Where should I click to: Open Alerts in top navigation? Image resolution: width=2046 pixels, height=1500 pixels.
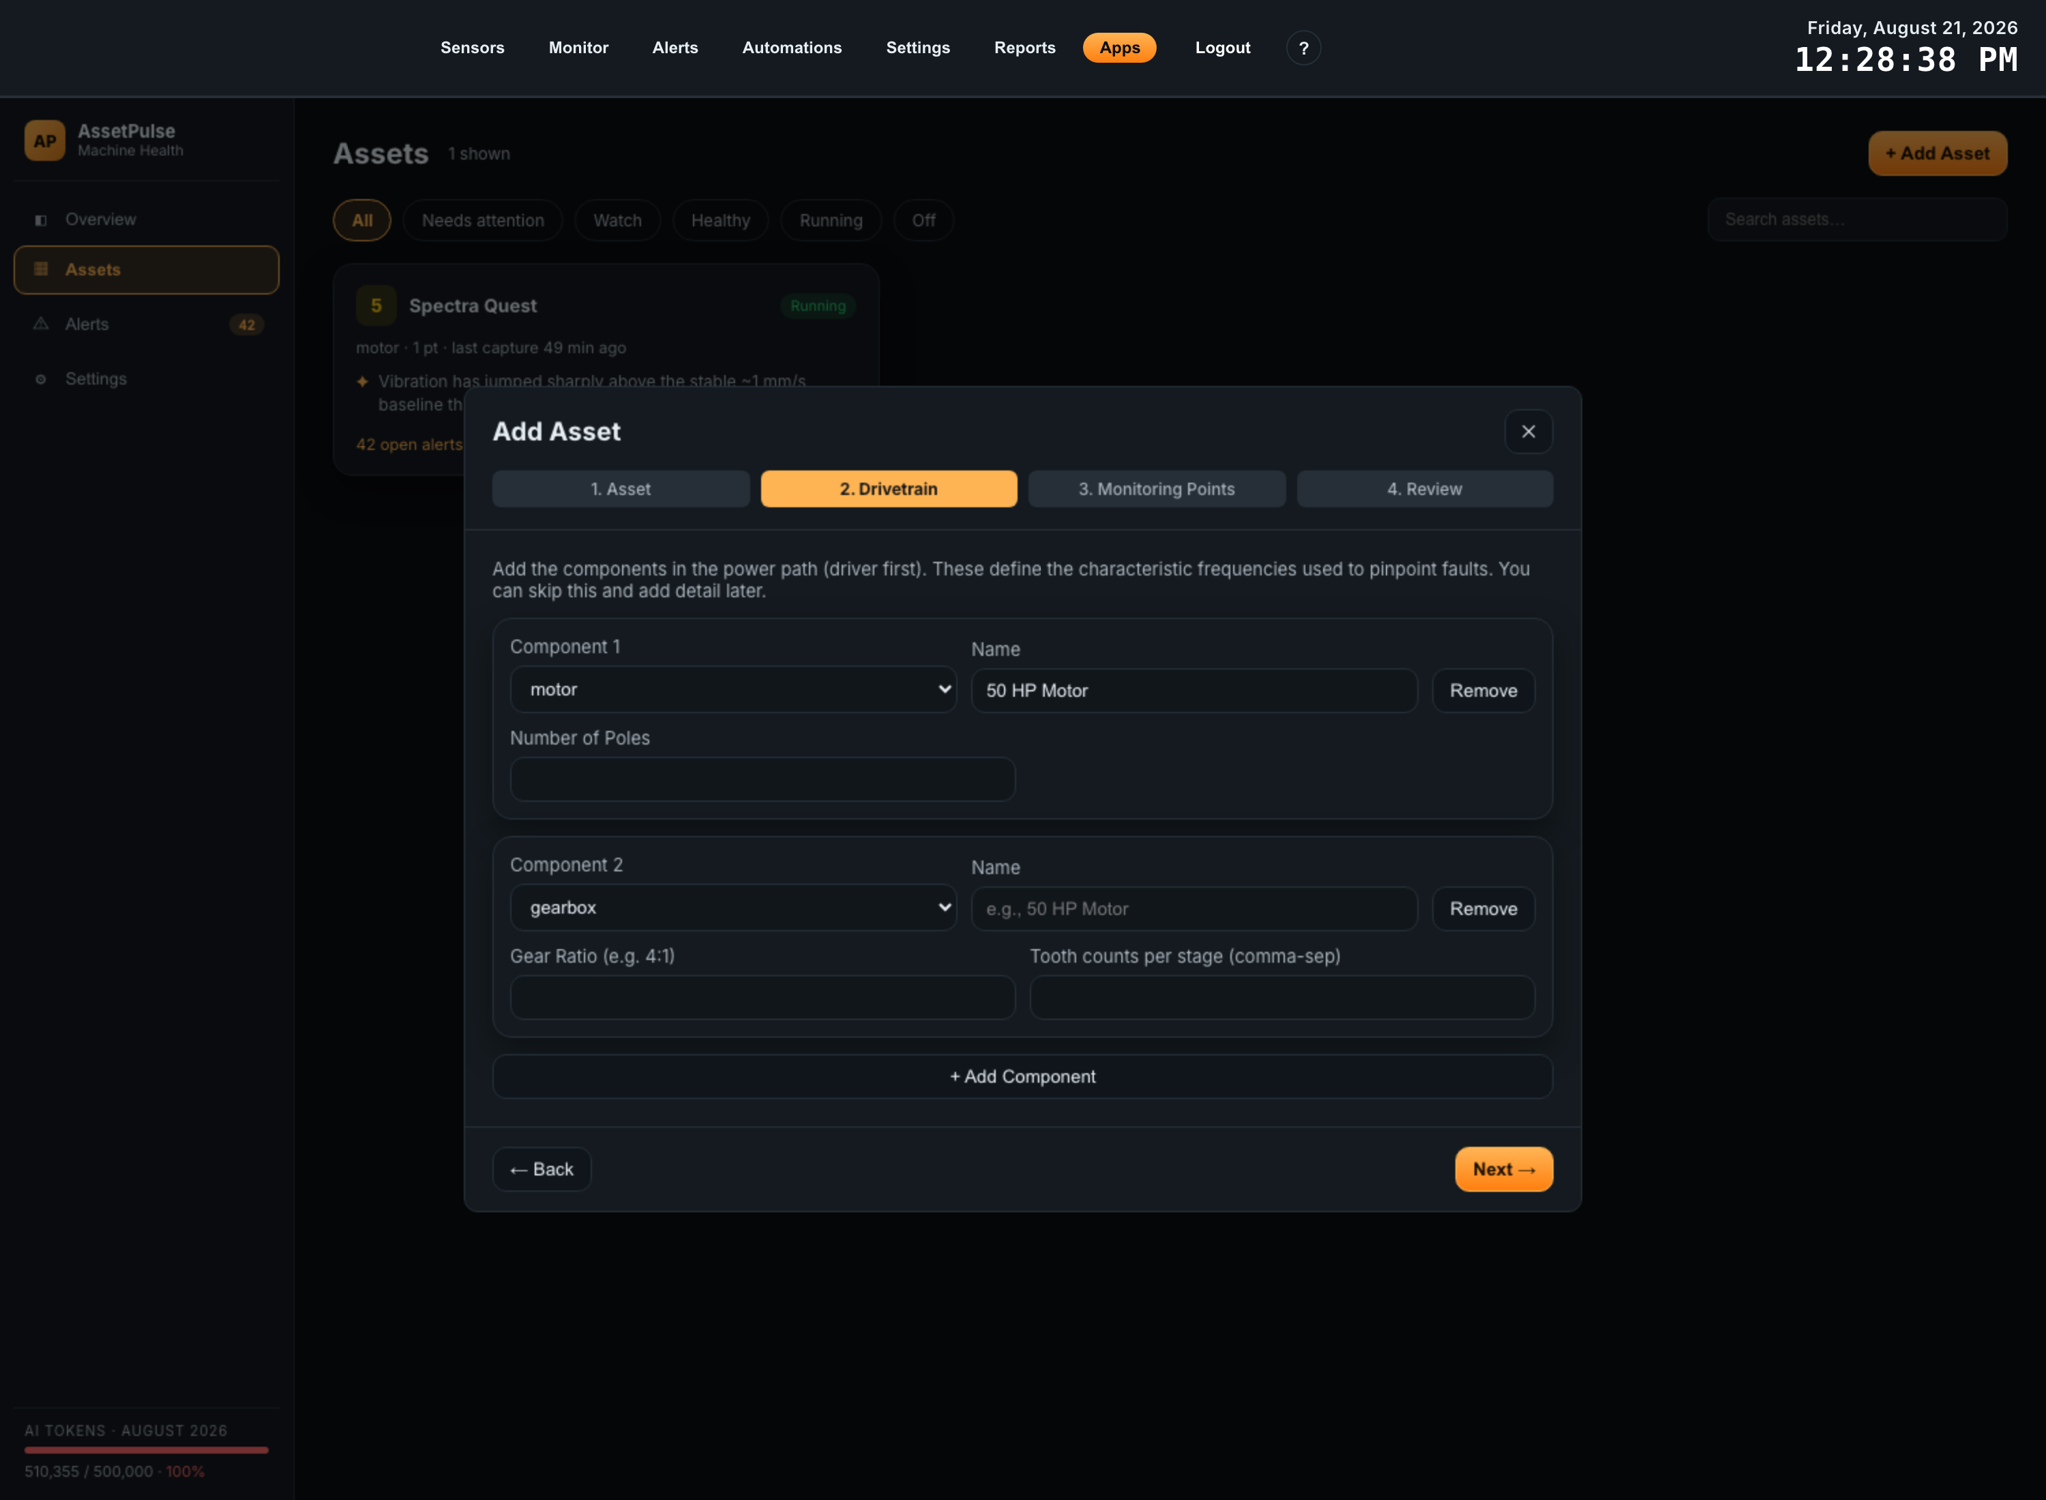click(674, 48)
